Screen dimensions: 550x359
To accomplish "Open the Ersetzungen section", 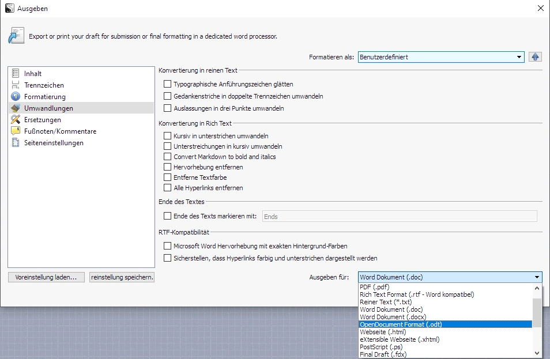I will coord(81,119).
